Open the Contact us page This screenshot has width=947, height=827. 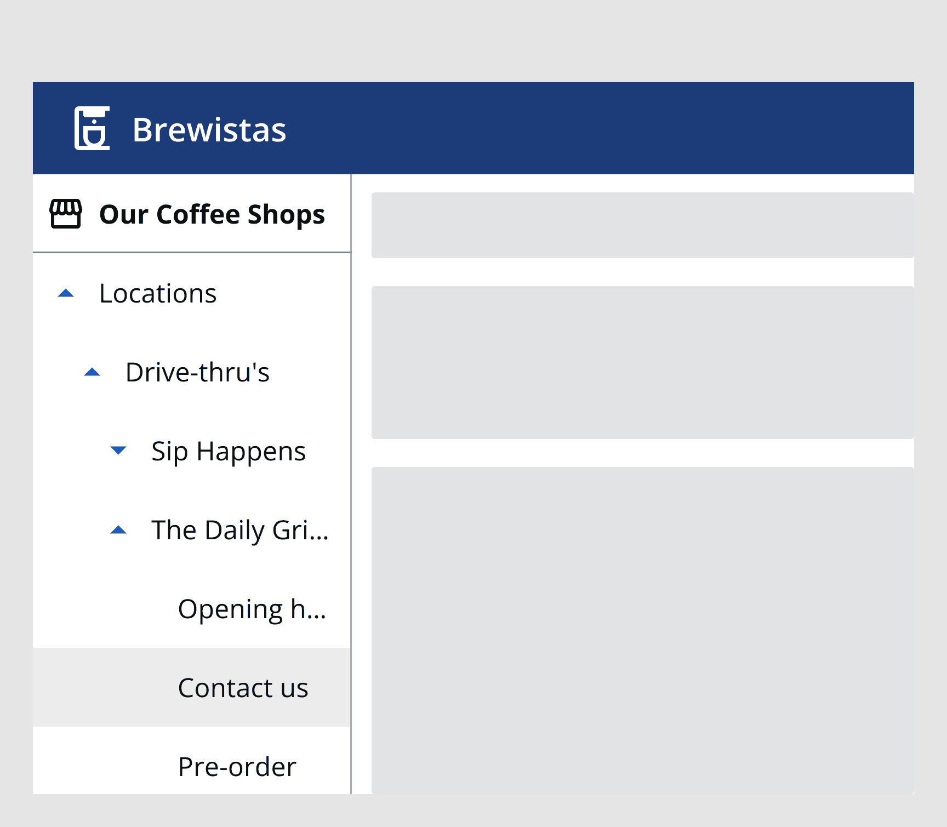coord(243,688)
